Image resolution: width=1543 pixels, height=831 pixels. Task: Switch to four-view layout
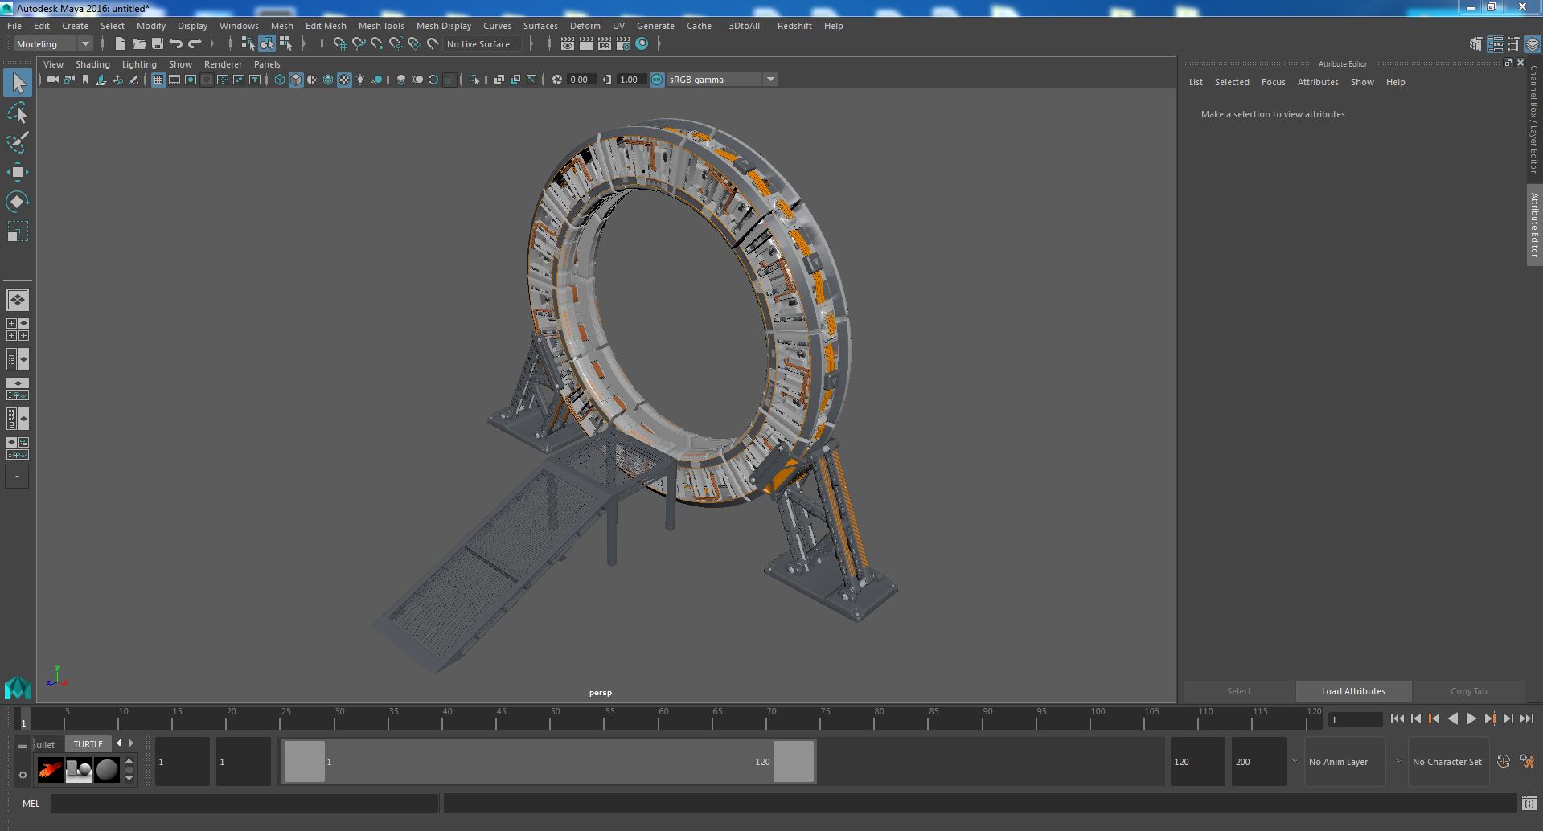(18, 330)
